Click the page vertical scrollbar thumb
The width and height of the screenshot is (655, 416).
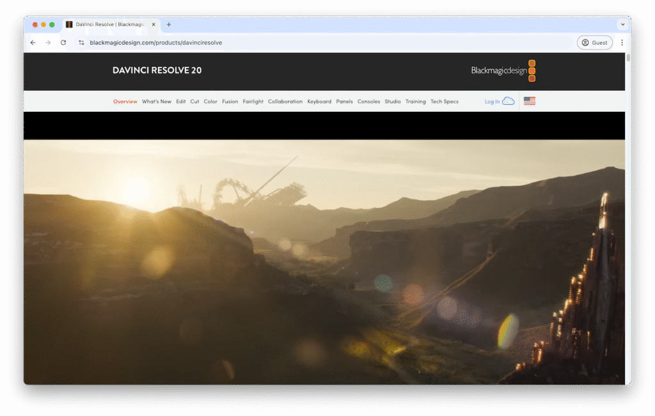point(628,58)
